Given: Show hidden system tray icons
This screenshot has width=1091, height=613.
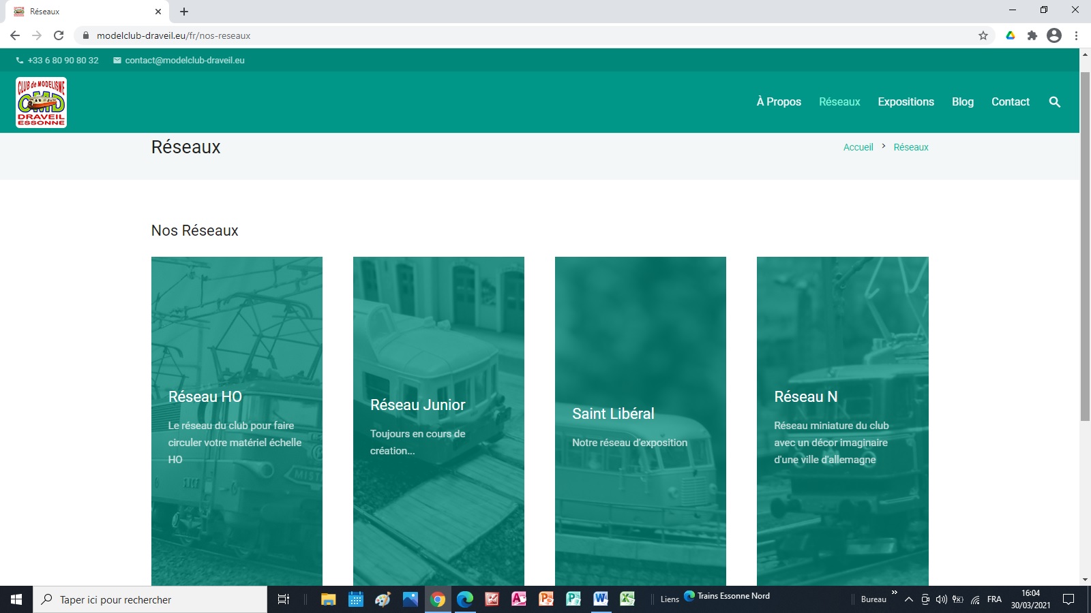Looking at the screenshot, I should pos(908,599).
